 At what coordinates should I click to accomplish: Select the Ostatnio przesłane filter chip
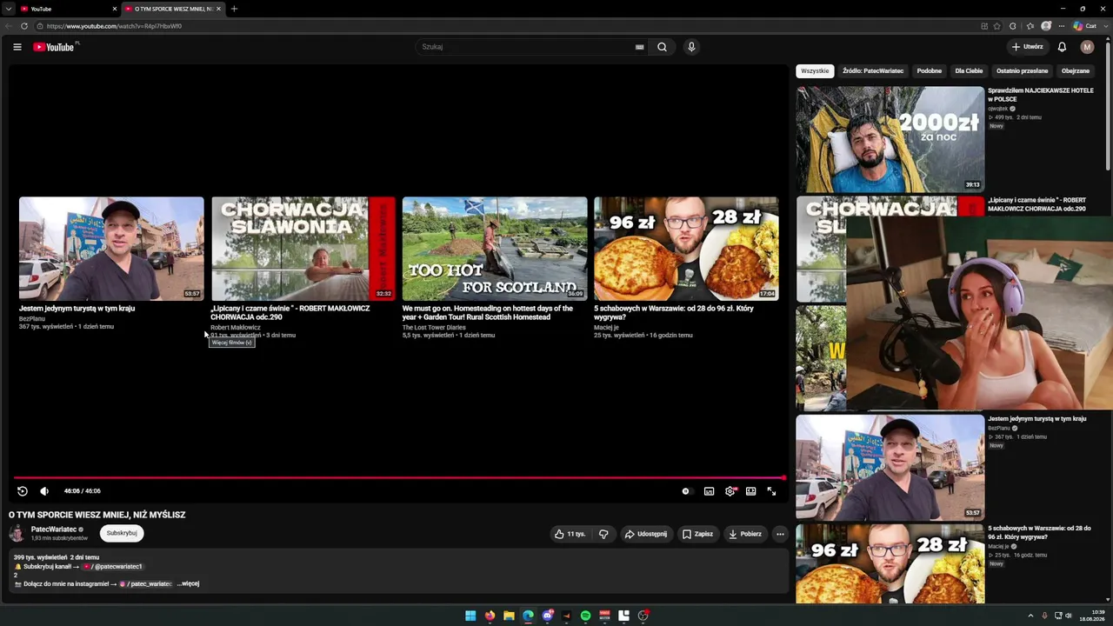coord(1023,71)
